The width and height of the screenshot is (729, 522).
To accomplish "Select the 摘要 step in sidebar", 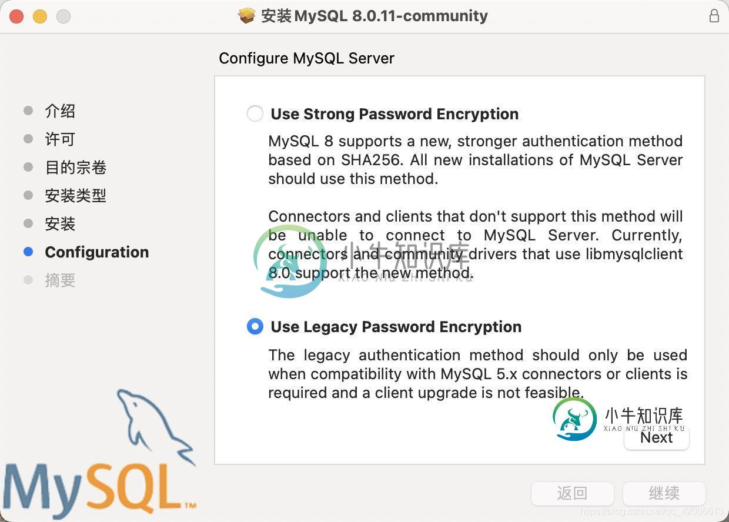I will [60, 280].
